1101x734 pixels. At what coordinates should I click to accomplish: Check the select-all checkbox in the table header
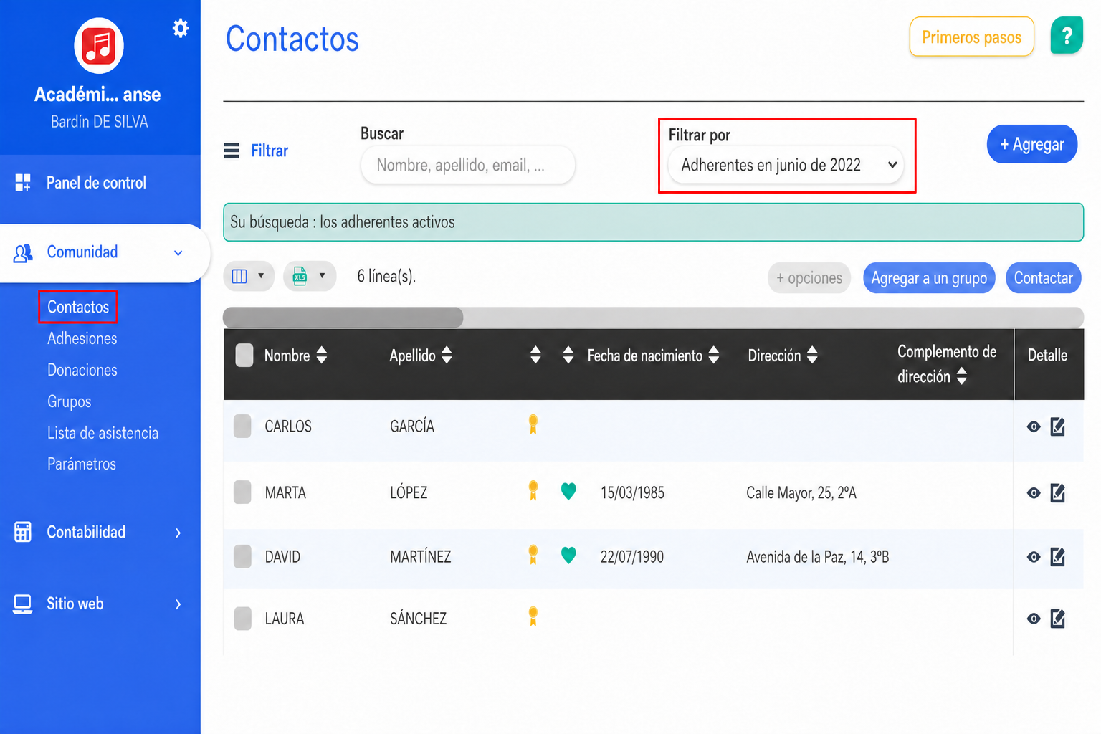click(244, 355)
